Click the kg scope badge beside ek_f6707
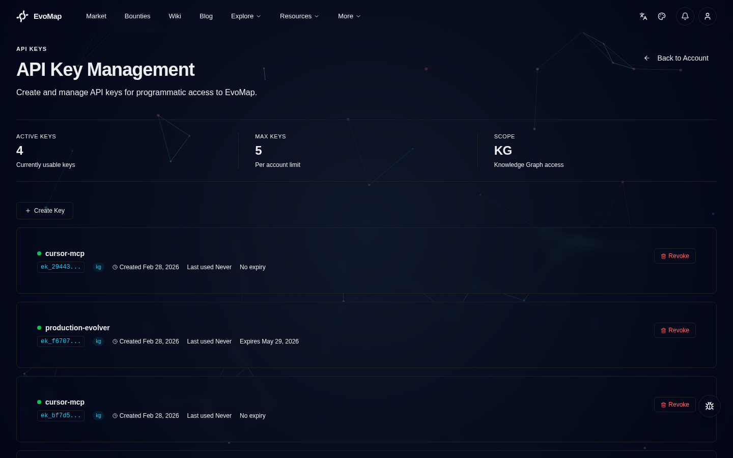733x458 pixels. [98, 341]
